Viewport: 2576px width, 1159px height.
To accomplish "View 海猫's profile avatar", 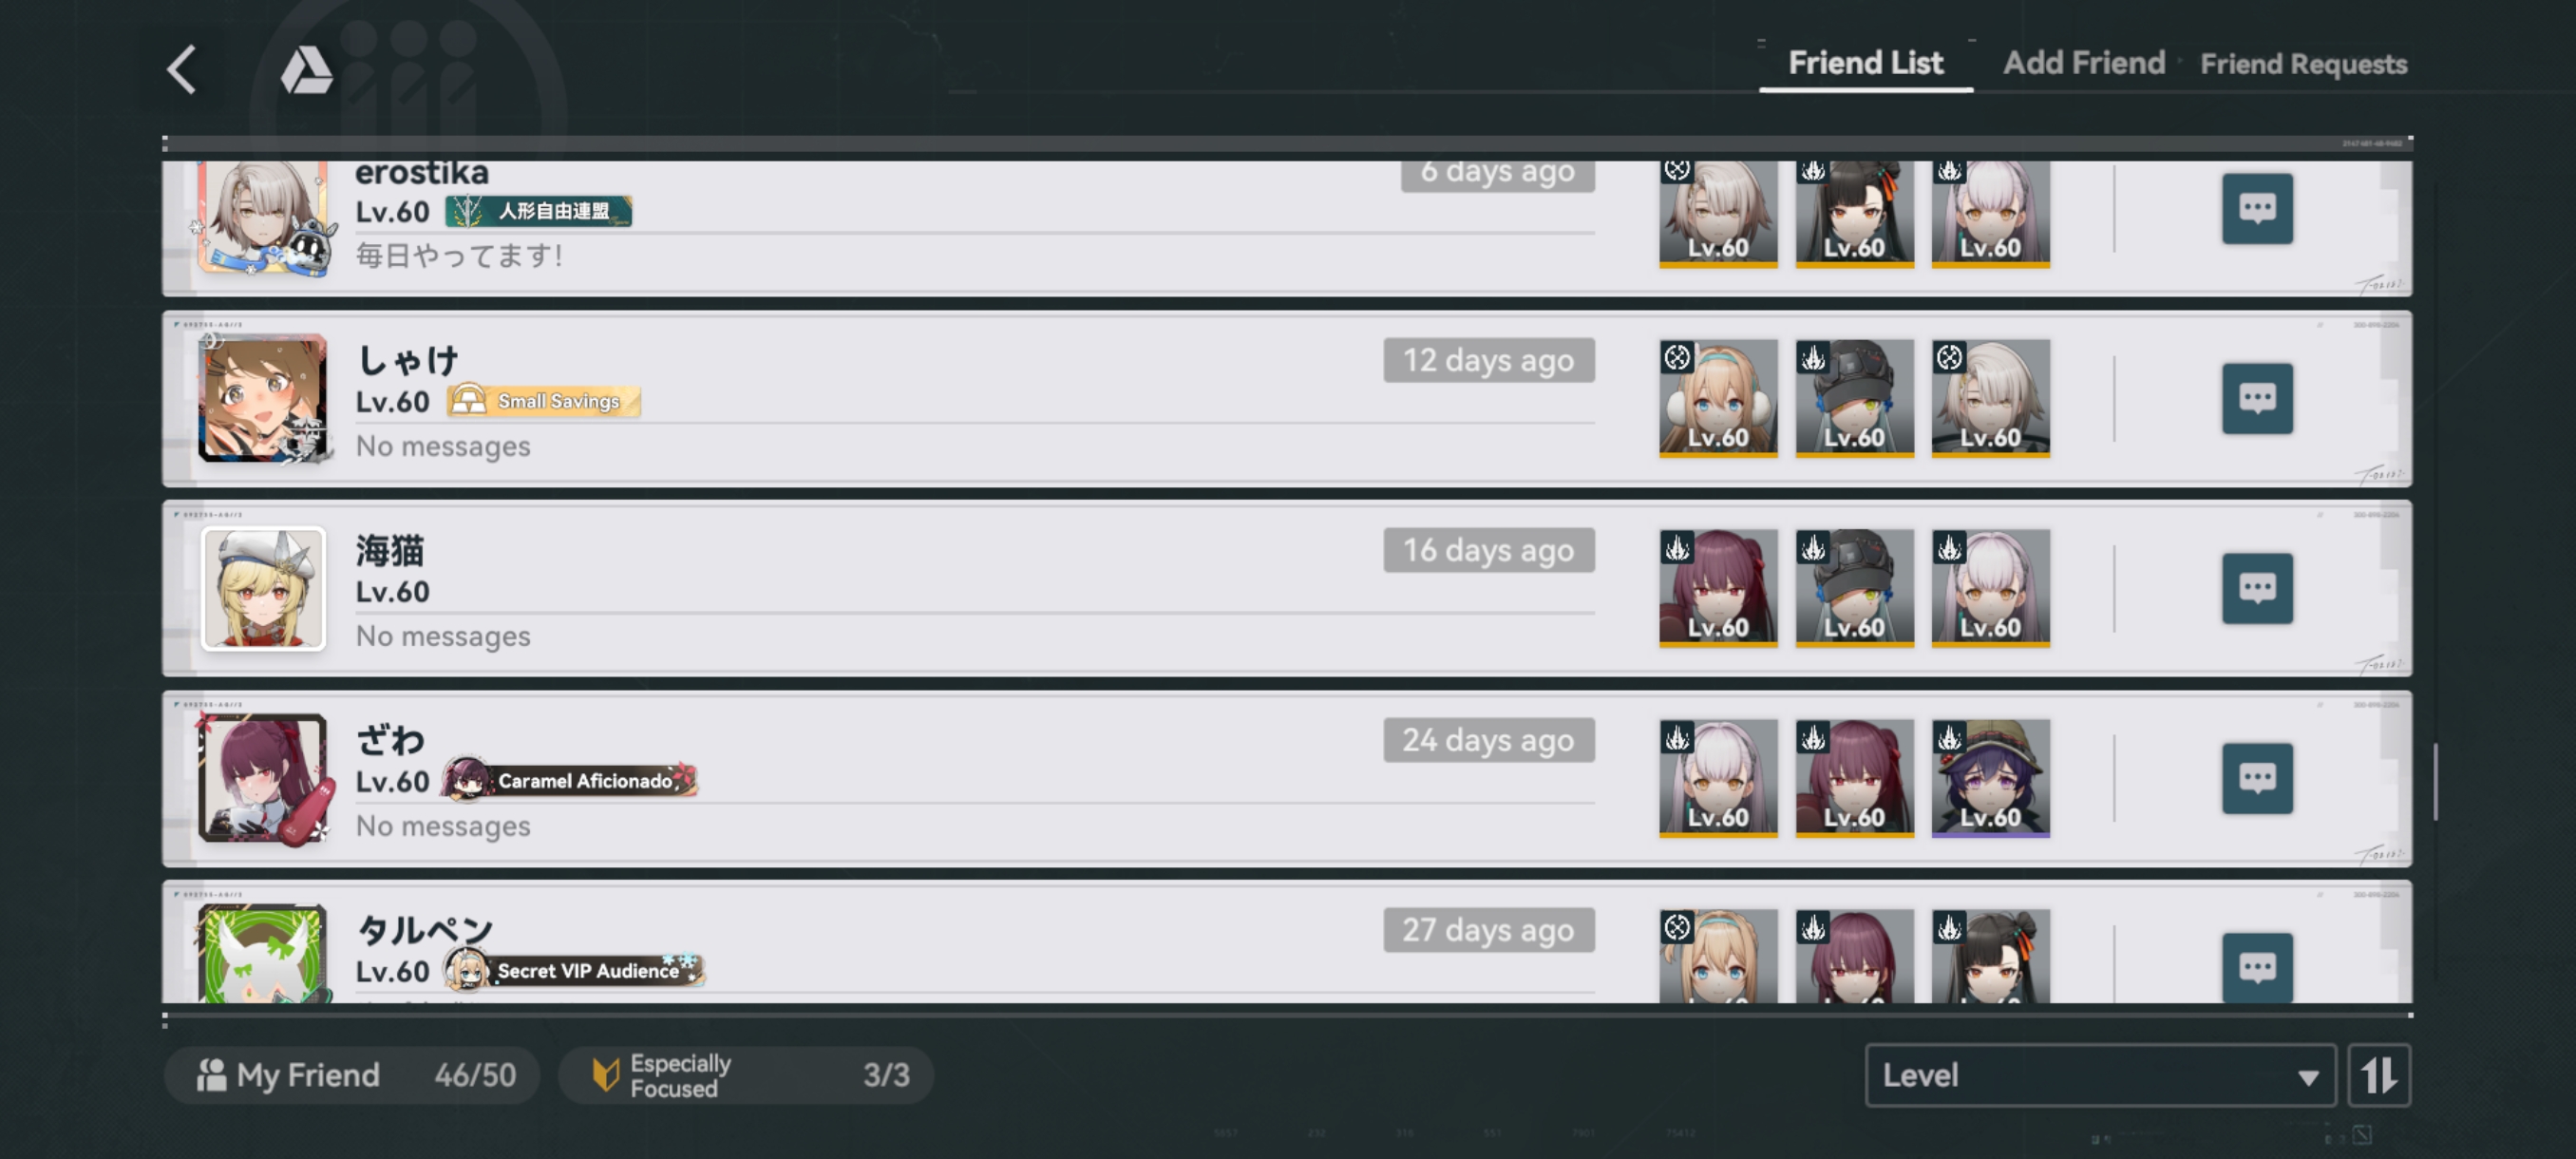I will pos(263,588).
